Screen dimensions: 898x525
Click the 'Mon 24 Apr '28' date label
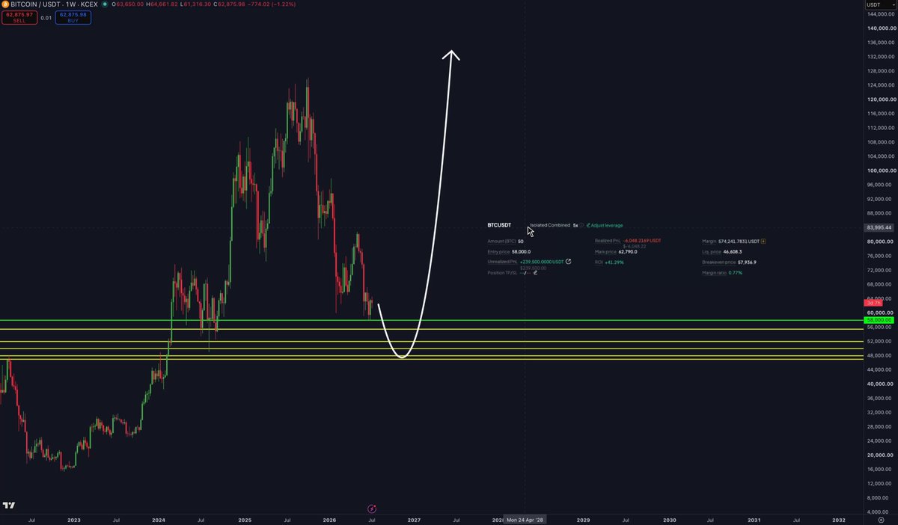(x=524, y=519)
